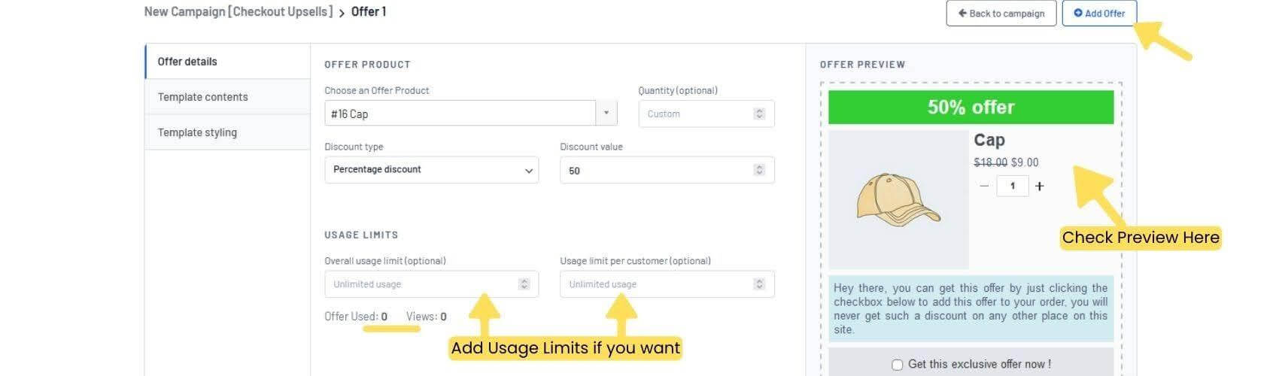This screenshot has width=1279, height=376.
Task: Click the Overall usage limit spinner arrows
Action: [x=524, y=284]
